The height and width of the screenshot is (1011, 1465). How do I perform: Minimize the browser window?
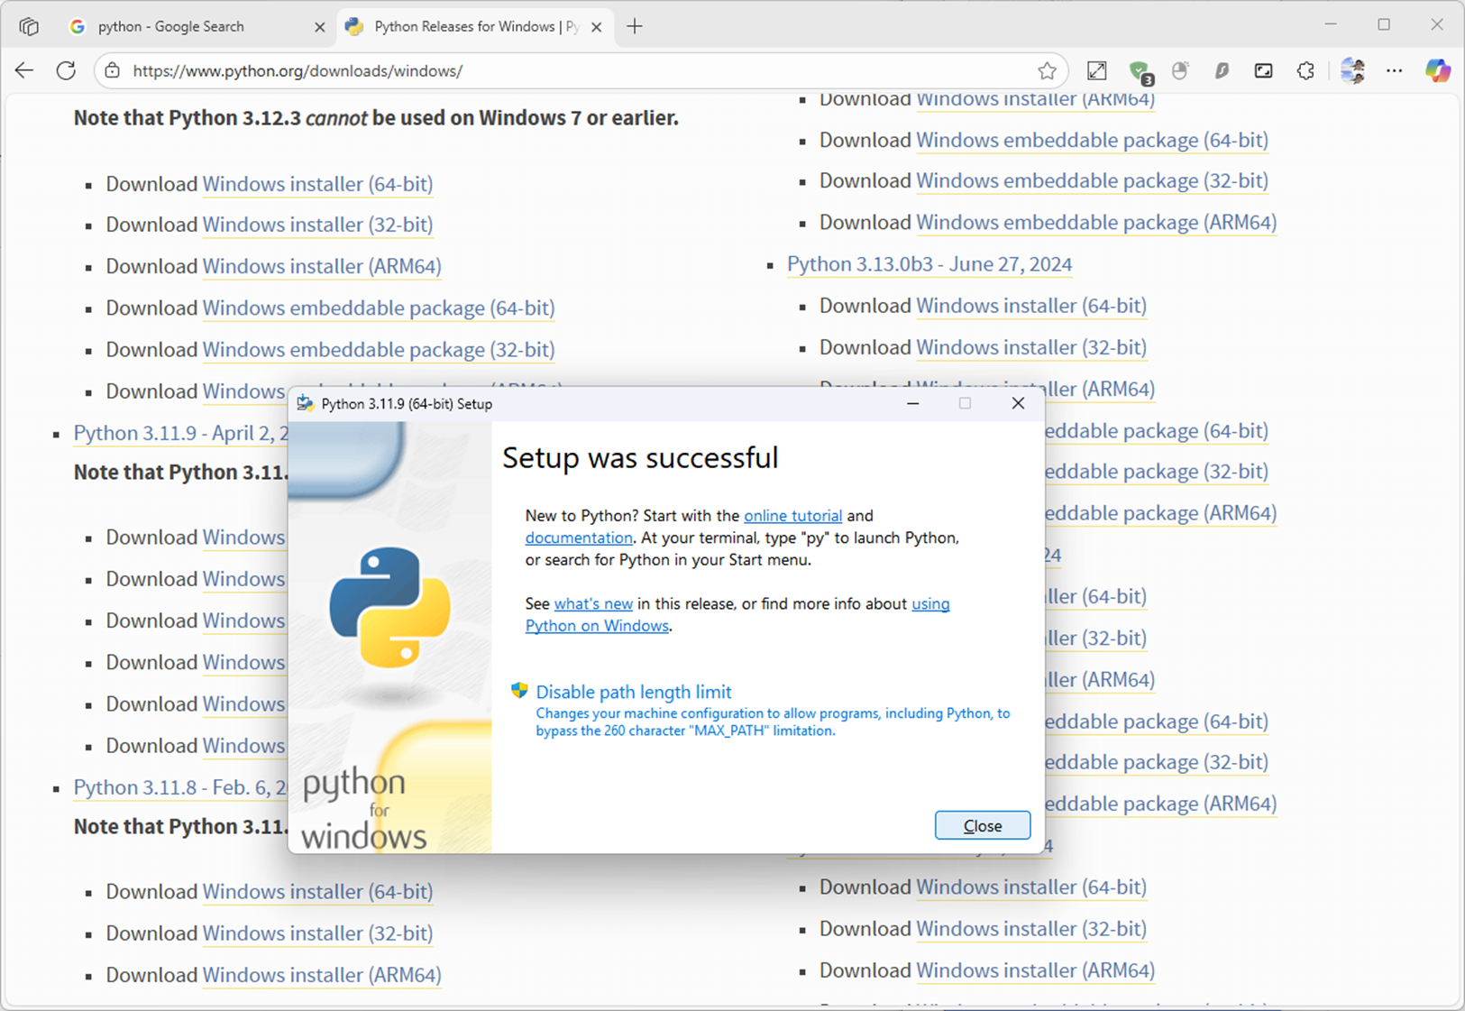(1331, 24)
